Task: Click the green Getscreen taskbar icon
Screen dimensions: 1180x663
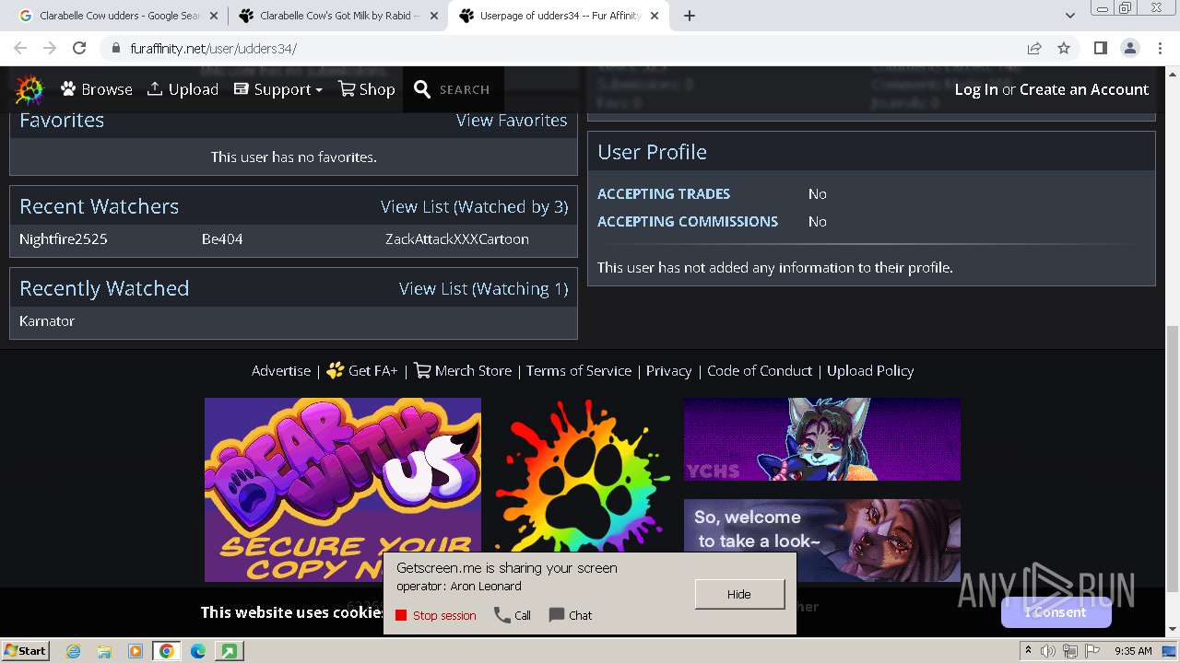Action: click(x=229, y=651)
